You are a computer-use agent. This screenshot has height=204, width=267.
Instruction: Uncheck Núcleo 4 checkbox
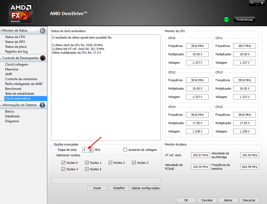(63, 169)
